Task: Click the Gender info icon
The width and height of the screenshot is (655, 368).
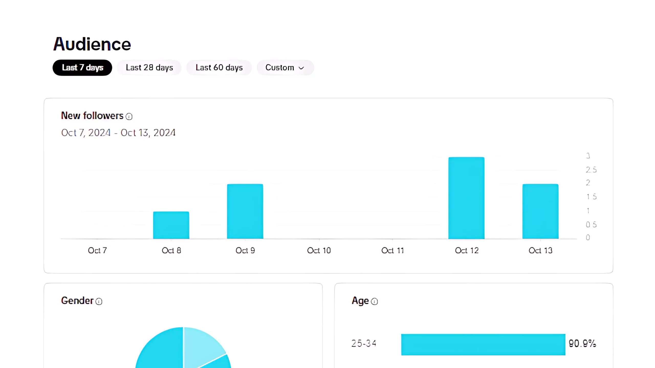Action: click(x=99, y=302)
